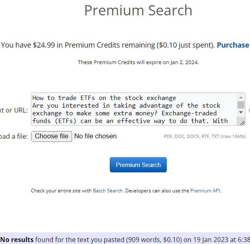Click the textarea scroll up arrow
250x244 pixels.
241,98
